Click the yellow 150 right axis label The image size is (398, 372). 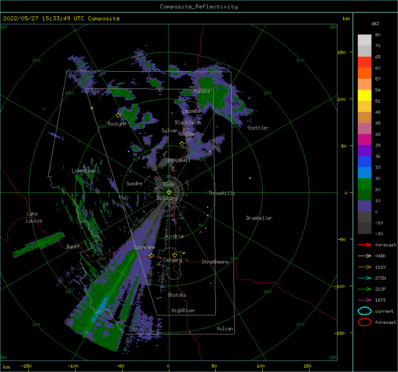coord(341,52)
